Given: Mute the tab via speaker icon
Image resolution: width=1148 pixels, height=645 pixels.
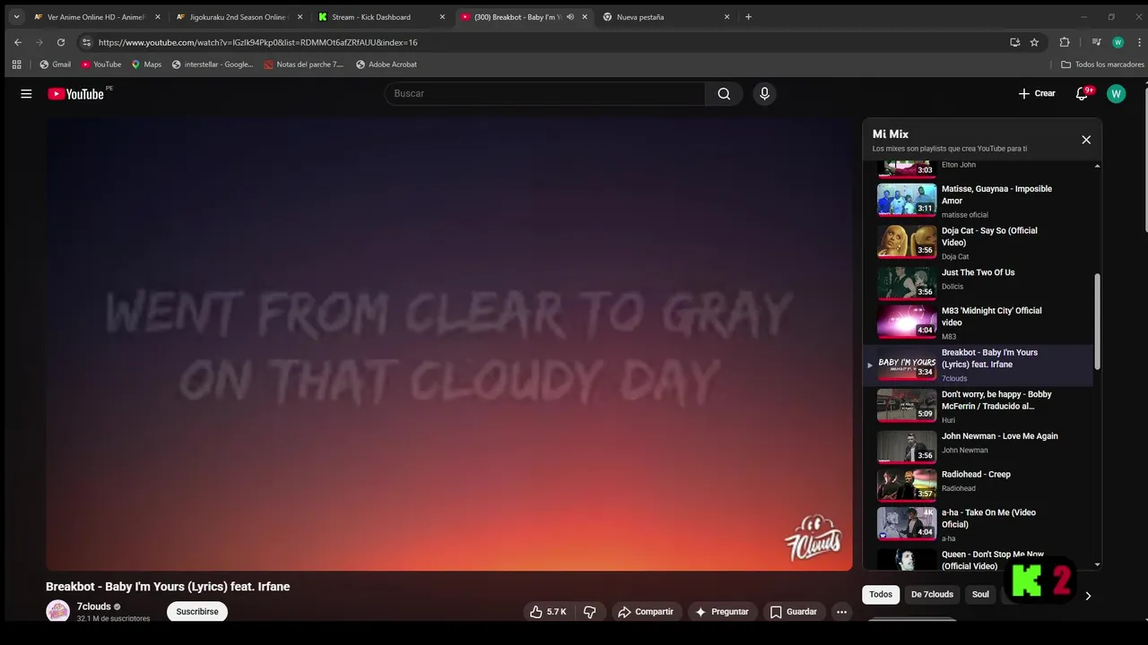Looking at the screenshot, I should pyautogui.click(x=570, y=17).
